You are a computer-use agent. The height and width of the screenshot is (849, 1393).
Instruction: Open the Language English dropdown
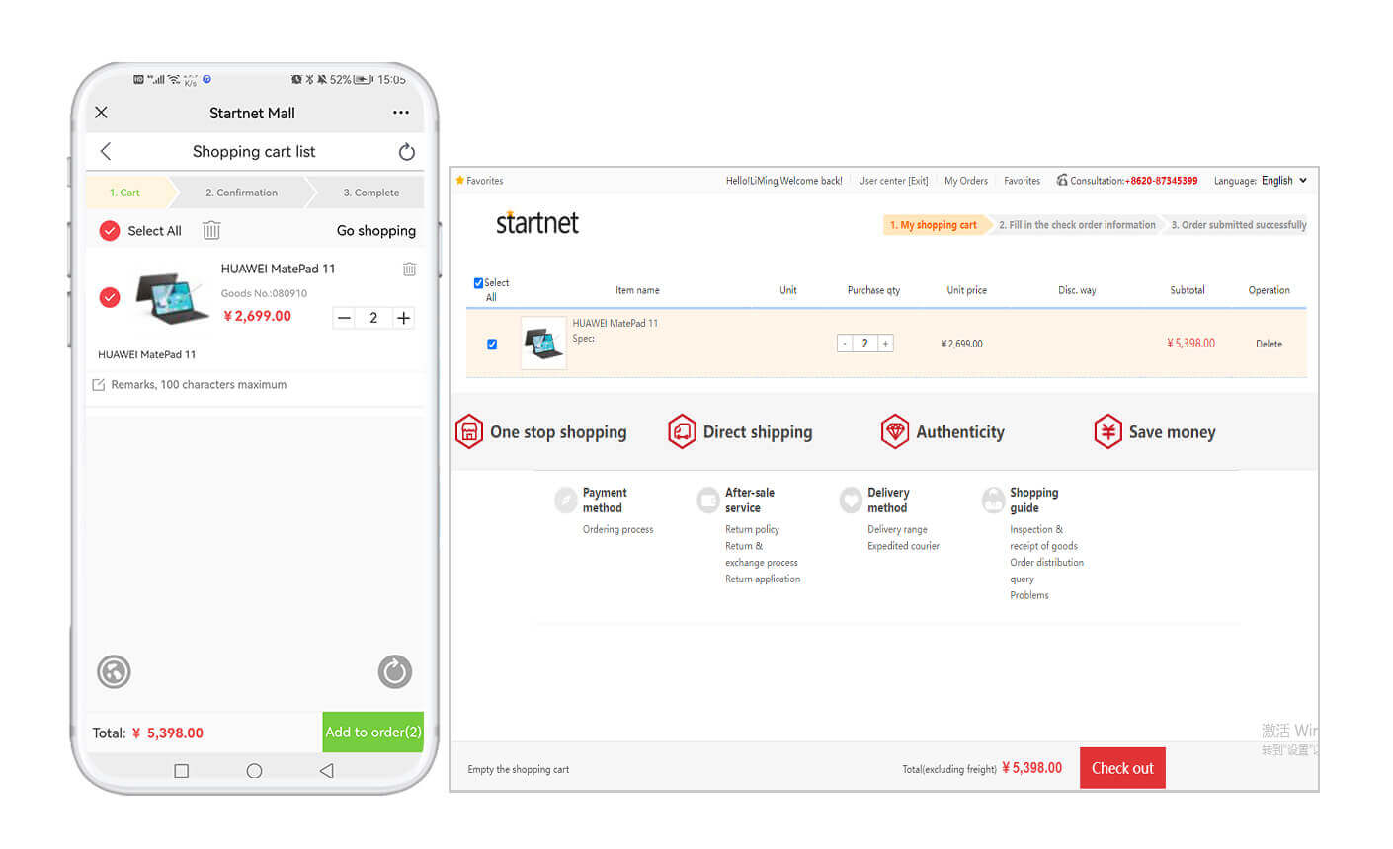pyautogui.click(x=1283, y=181)
